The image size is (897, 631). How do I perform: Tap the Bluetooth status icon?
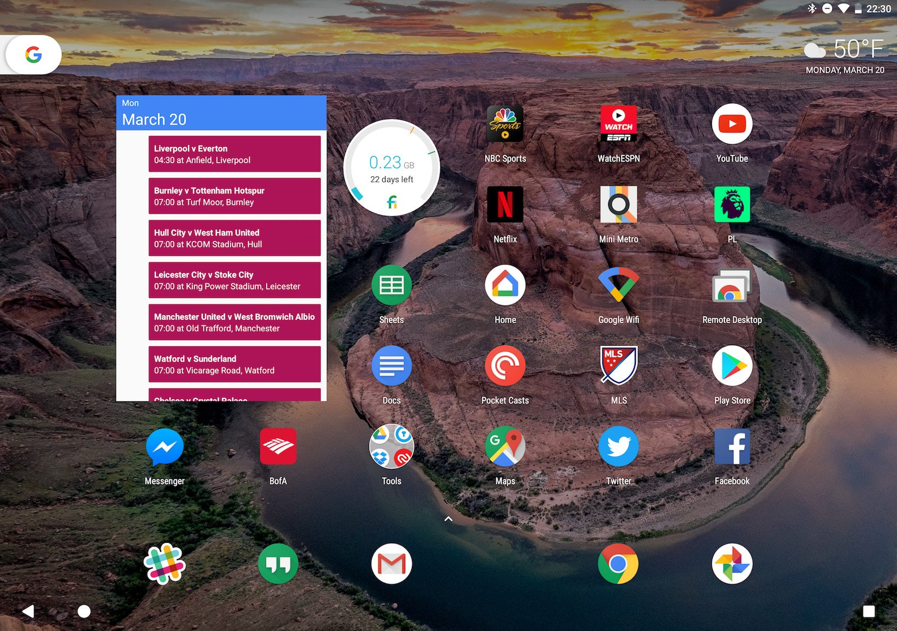pyautogui.click(x=812, y=8)
